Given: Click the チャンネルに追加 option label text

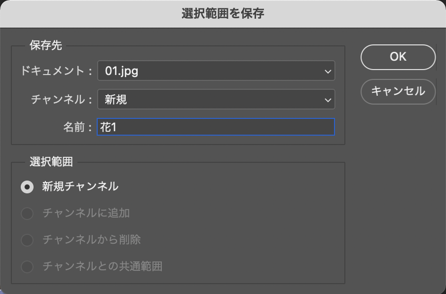Looking at the screenshot, I should pyautogui.click(x=86, y=213).
